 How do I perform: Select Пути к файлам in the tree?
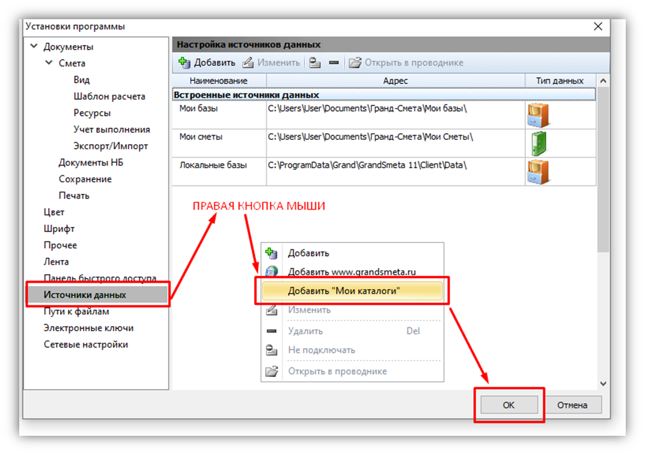76,312
